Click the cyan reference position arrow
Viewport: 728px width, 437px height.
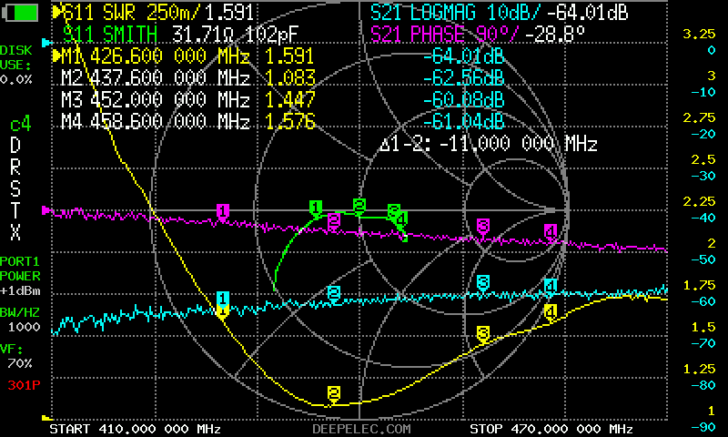point(46,43)
